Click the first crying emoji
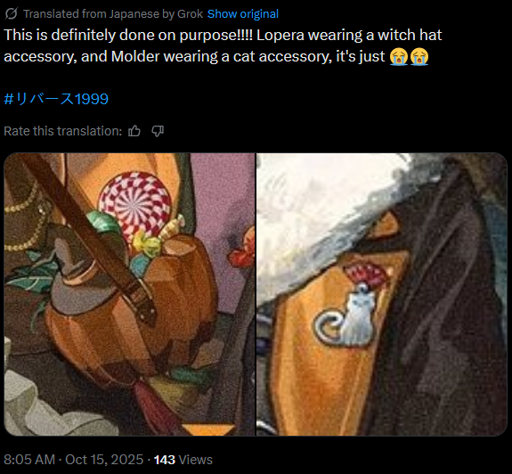 click(399, 56)
